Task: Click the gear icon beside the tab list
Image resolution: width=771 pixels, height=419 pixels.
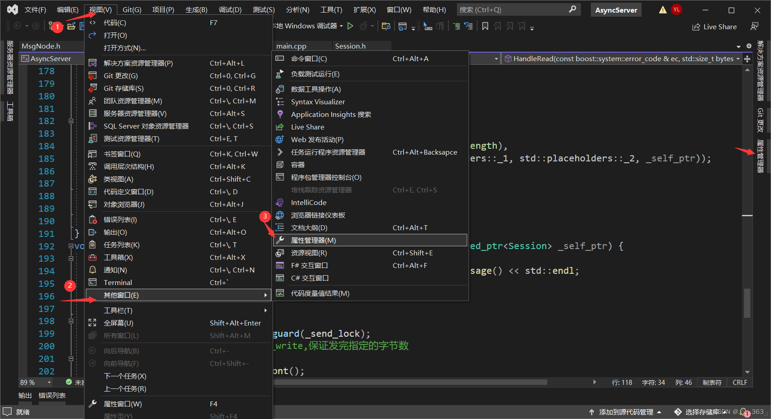Action: [x=749, y=46]
